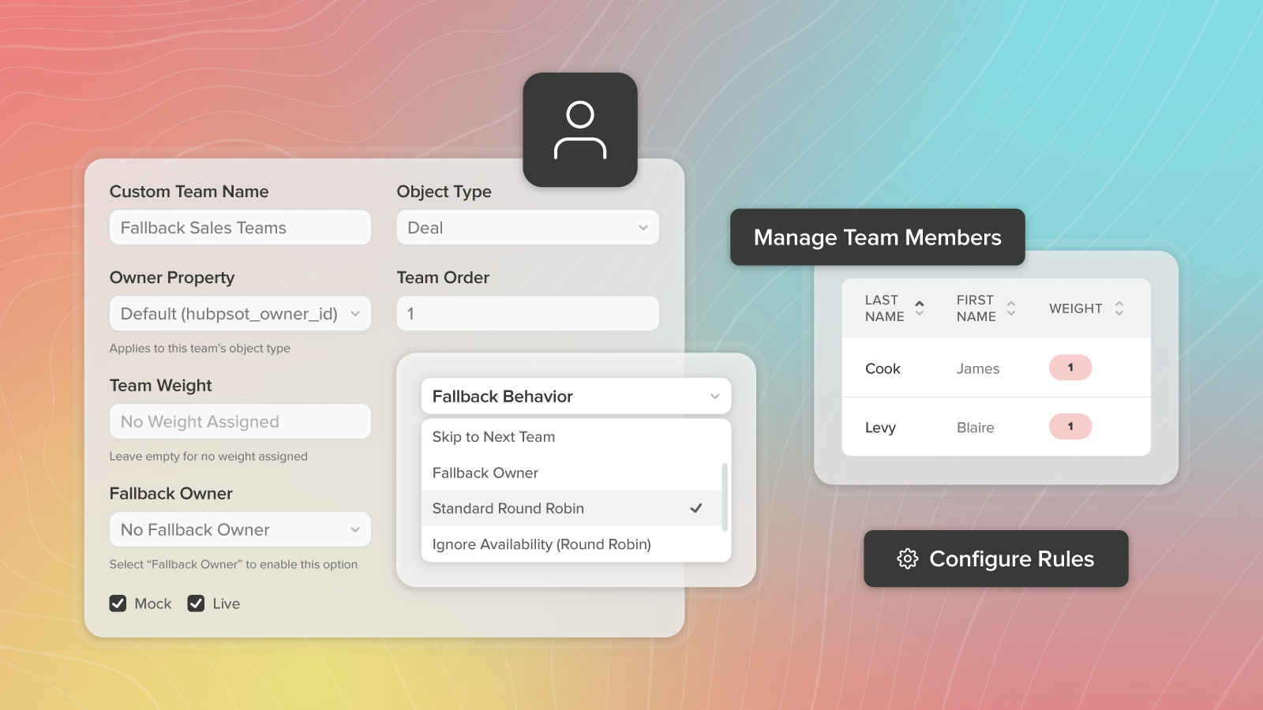Select Fallback Owner option in list
This screenshot has width=1263, height=710.
pos(572,473)
